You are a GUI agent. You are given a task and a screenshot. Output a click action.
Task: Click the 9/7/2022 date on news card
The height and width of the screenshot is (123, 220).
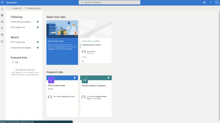point(90,54)
